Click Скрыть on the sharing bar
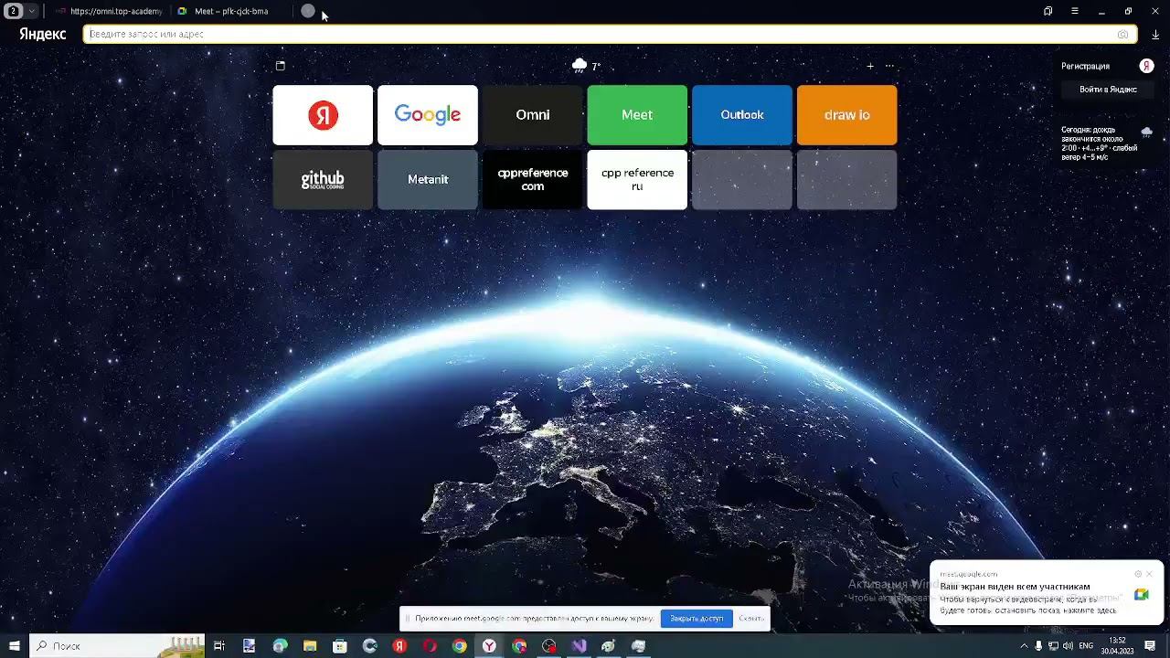Viewport: 1170px width, 658px height. [x=751, y=619]
